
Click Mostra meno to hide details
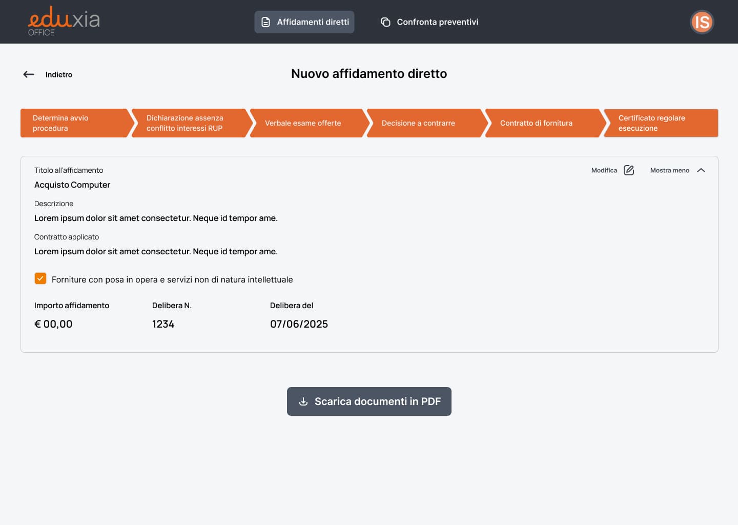click(x=669, y=170)
